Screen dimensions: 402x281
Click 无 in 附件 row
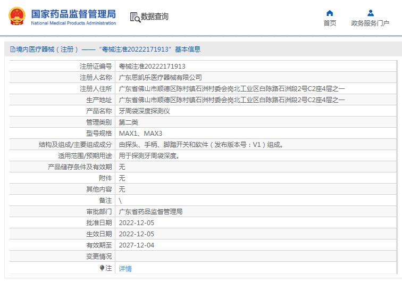tap(122, 178)
